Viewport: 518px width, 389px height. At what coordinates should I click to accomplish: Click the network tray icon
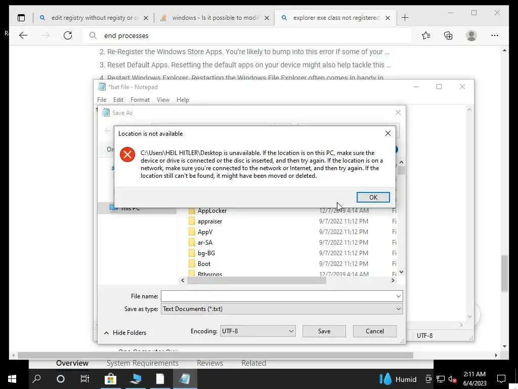click(x=441, y=379)
